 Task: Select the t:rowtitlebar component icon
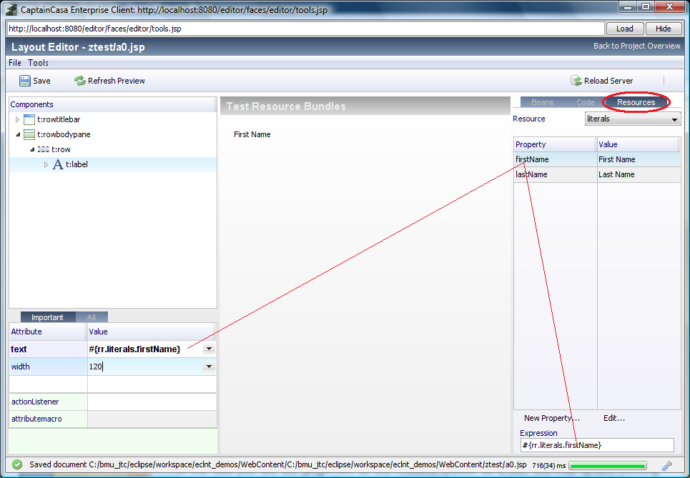(29, 119)
